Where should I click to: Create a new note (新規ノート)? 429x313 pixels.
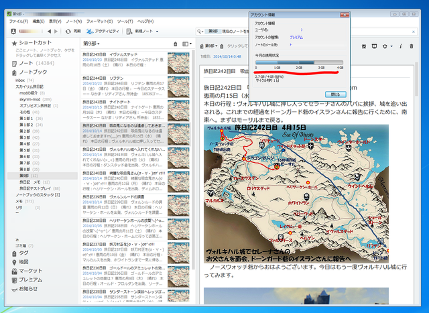(139, 32)
